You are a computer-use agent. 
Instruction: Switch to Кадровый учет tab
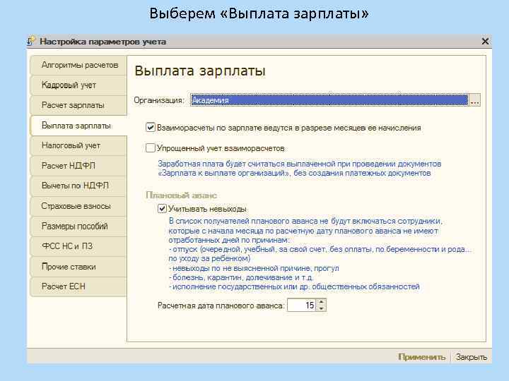pos(78,85)
